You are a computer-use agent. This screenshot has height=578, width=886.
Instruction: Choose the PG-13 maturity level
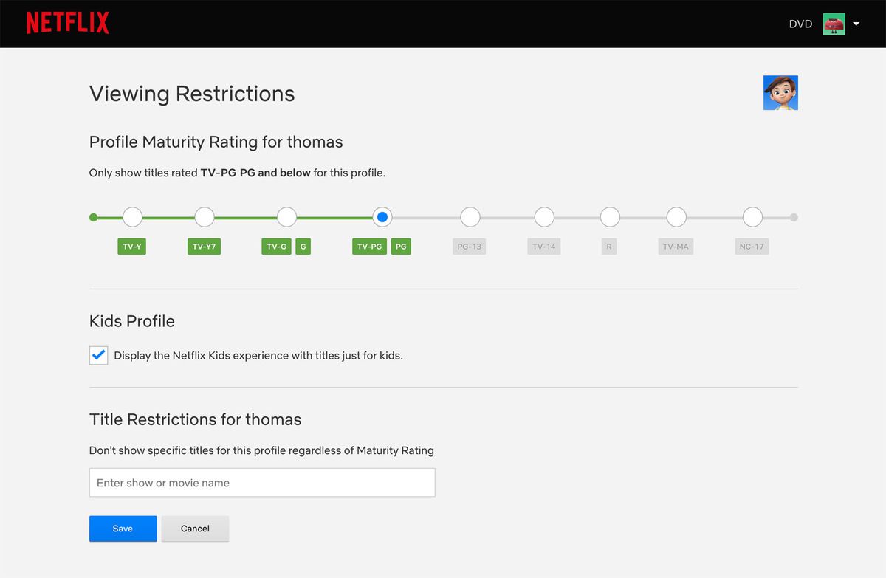470,217
